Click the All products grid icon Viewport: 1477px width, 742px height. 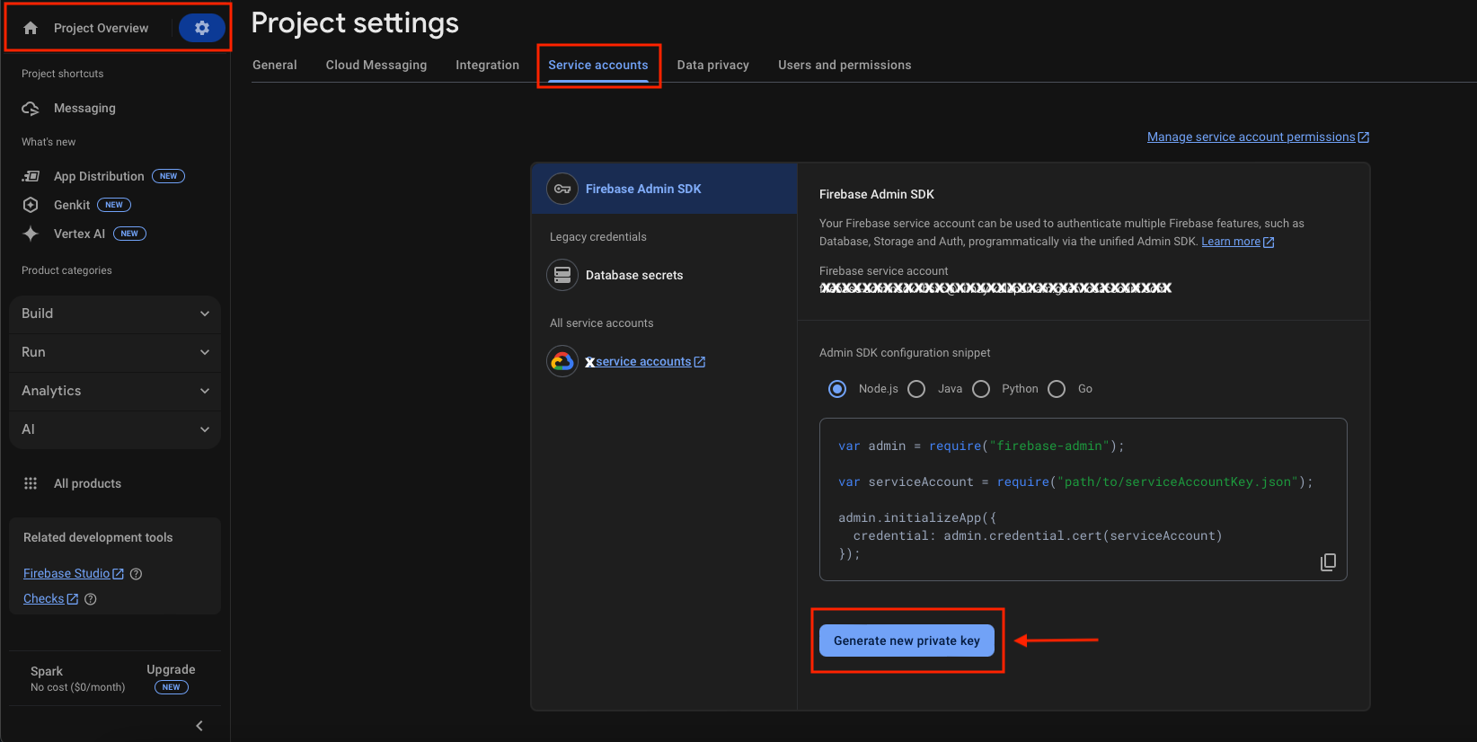[31, 483]
